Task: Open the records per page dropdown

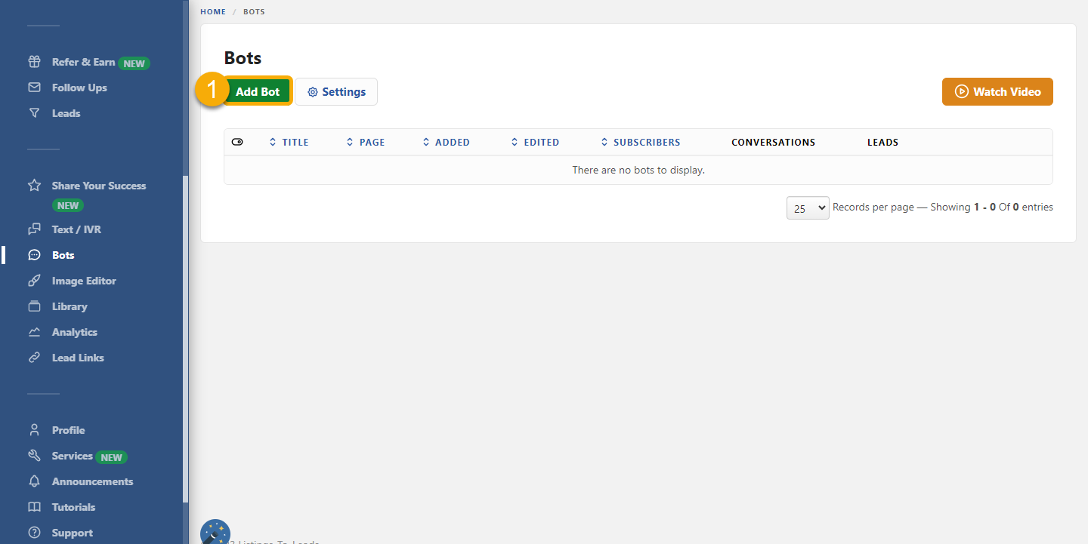Action: pos(807,207)
